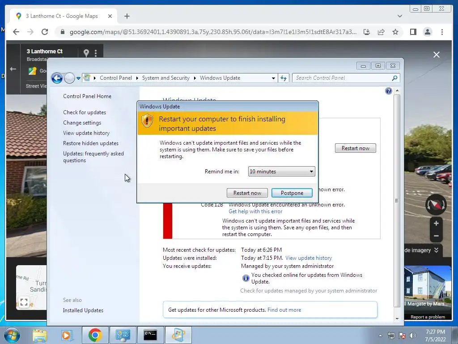Click the Street View back arrow
458x344 pixels.
point(13,69)
